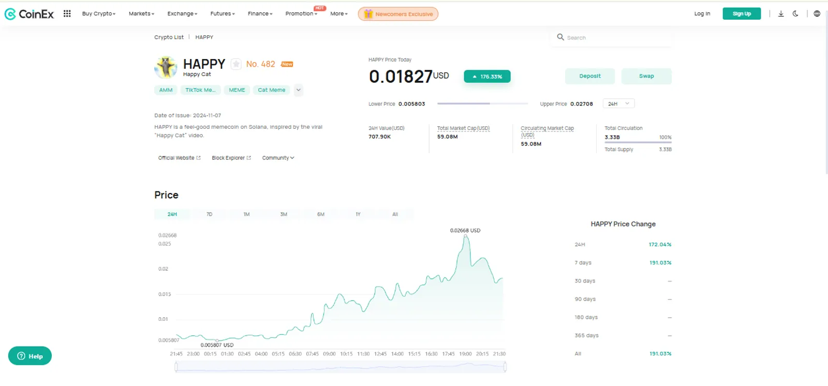Expand the Futures menu
Image resolution: width=828 pixels, height=386 pixels.
223,13
